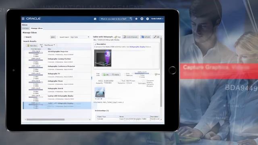This screenshot has height=145, width=258.
Task: Click the Relationships section heading
Action: (x=102, y=111)
